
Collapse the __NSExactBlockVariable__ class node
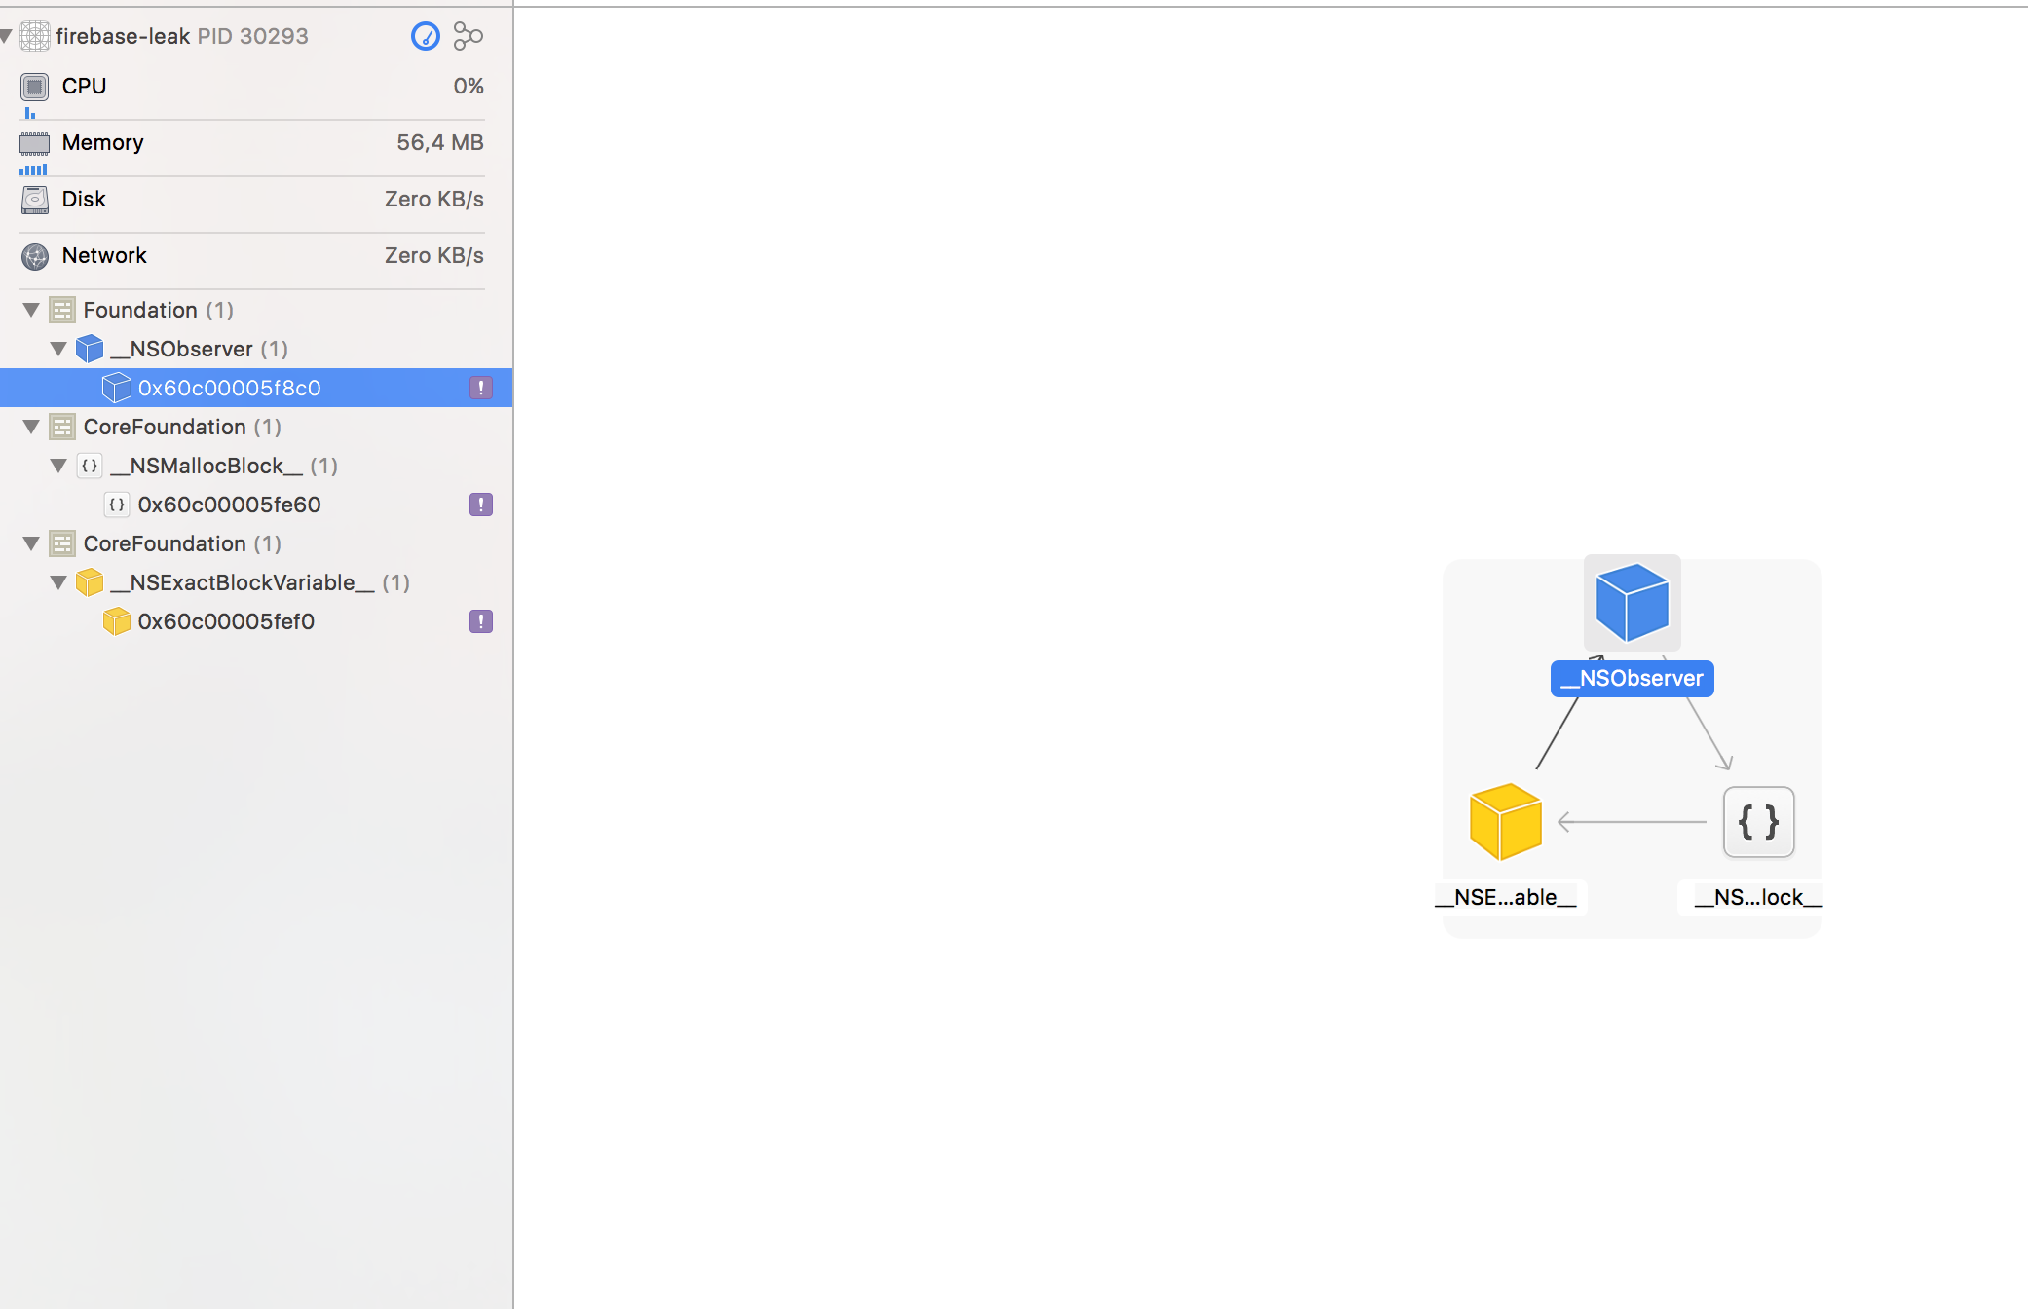pos(58,582)
